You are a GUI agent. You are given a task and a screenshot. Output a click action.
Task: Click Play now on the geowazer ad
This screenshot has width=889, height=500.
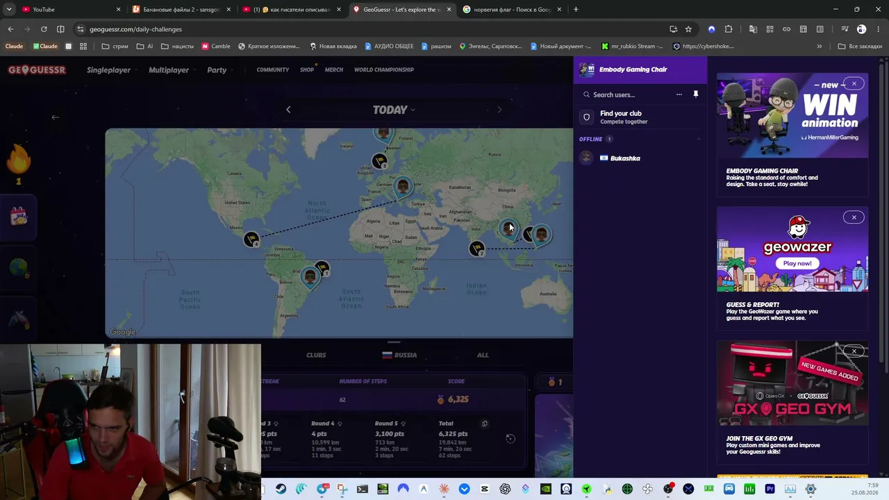tap(797, 263)
